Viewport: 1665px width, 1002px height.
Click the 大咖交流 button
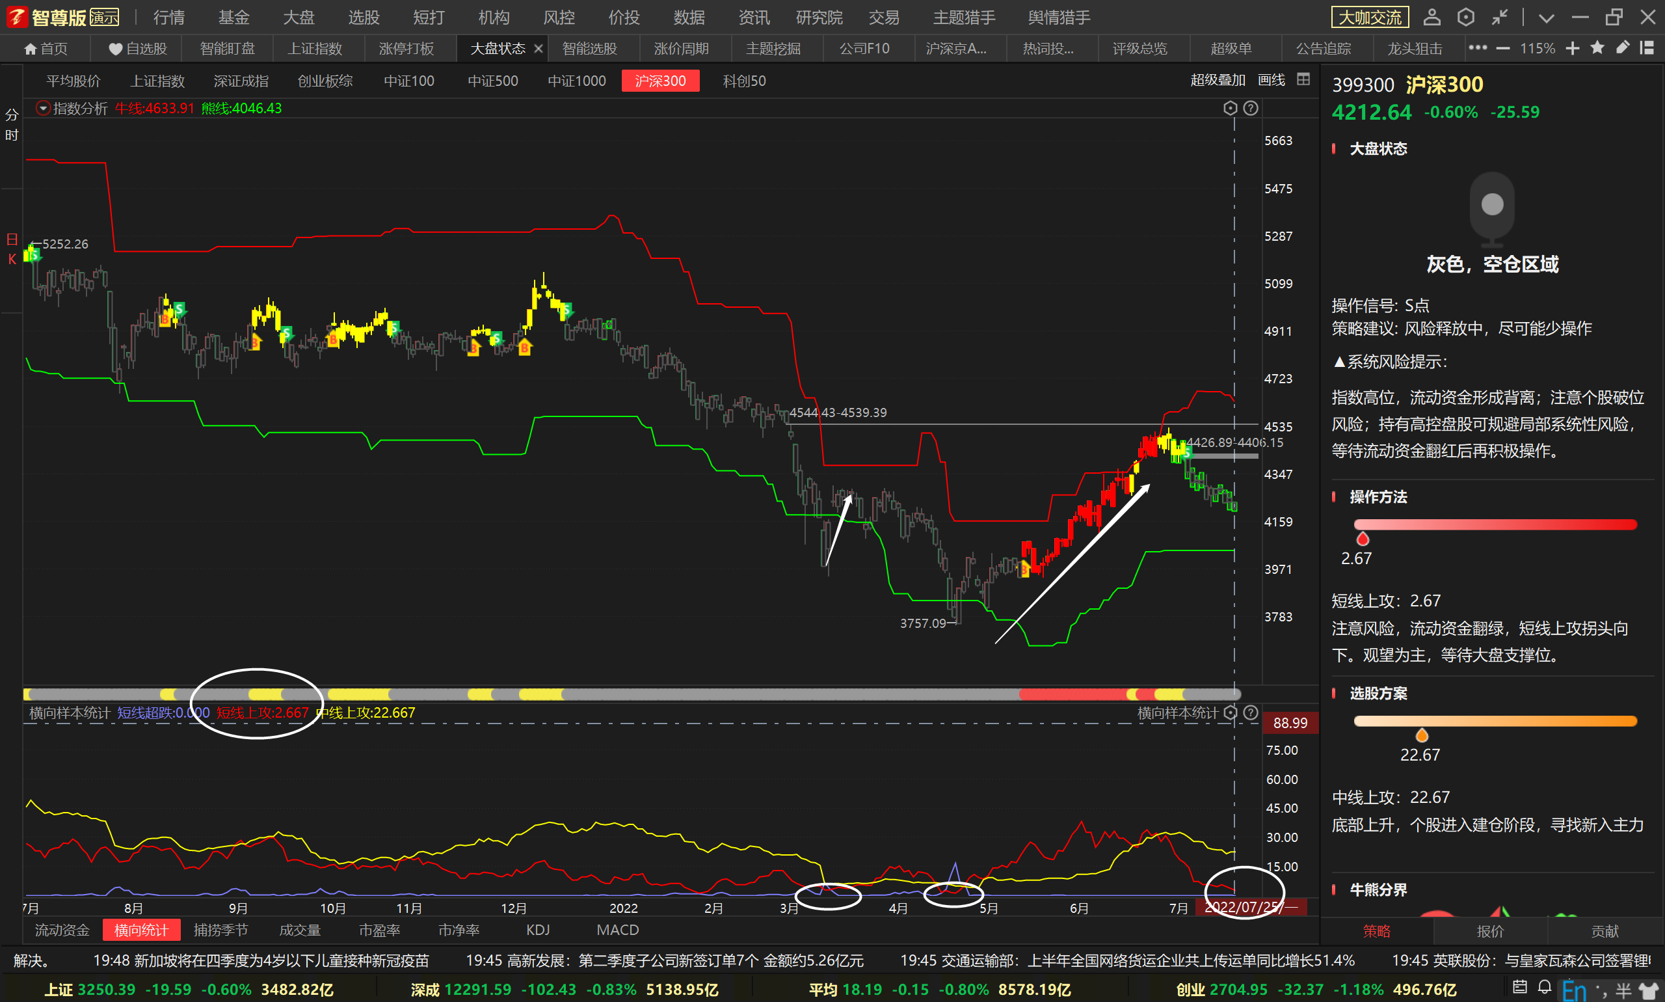[x=1369, y=17]
